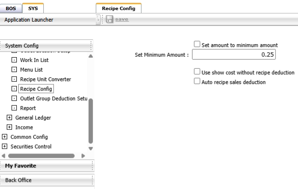This screenshot has width=298, height=189.
Task: Click the sidebar collapse arrow handle
Action: 98,20
